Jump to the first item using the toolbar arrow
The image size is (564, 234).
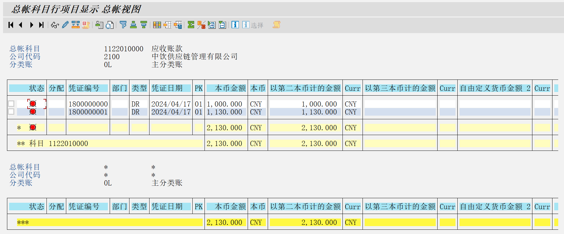pyautogui.click(x=11, y=25)
